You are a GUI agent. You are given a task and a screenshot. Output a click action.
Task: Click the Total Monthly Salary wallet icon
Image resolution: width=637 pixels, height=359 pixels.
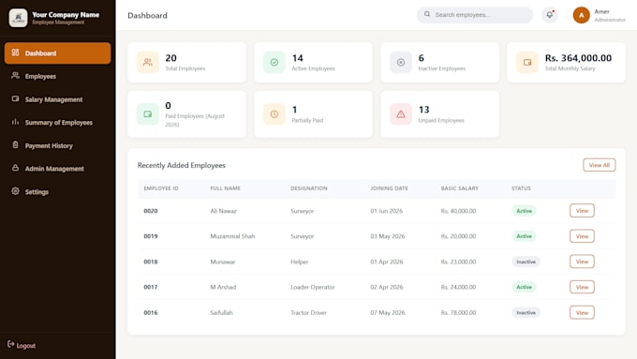click(x=527, y=62)
